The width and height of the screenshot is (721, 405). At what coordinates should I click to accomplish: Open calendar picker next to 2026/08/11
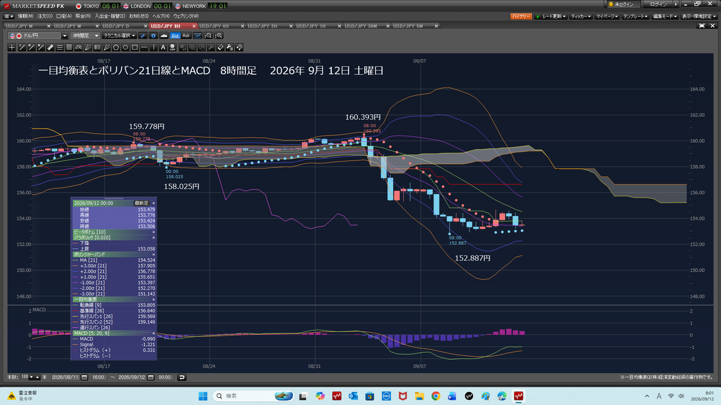pos(84,377)
